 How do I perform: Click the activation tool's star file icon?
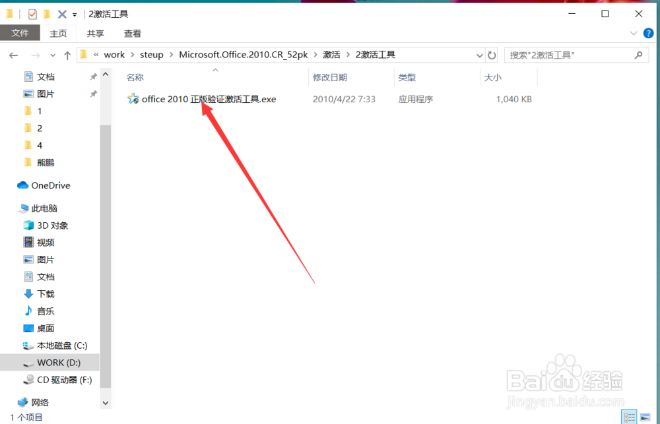pyautogui.click(x=133, y=100)
